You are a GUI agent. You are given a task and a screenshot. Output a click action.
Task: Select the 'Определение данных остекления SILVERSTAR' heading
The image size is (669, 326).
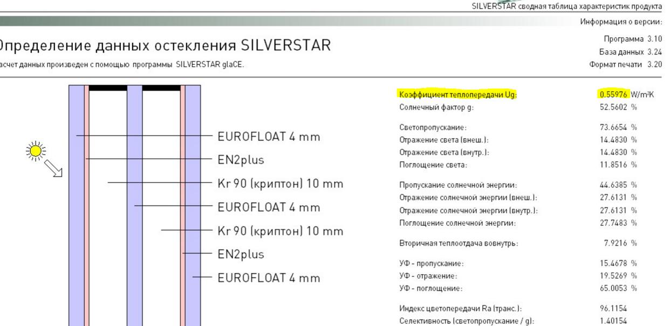coord(165,45)
